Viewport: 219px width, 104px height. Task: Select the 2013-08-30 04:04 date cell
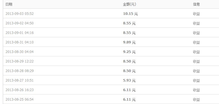click(20, 52)
